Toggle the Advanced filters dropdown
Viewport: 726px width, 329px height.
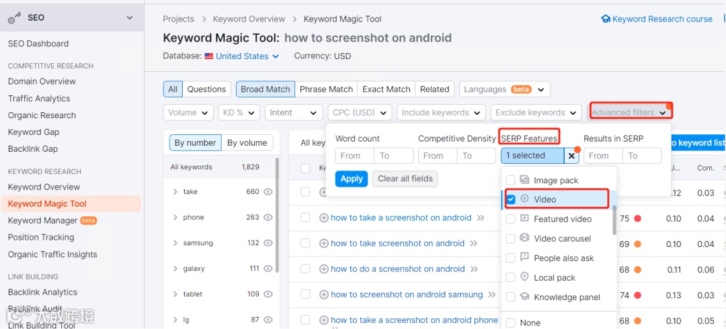[629, 112]
